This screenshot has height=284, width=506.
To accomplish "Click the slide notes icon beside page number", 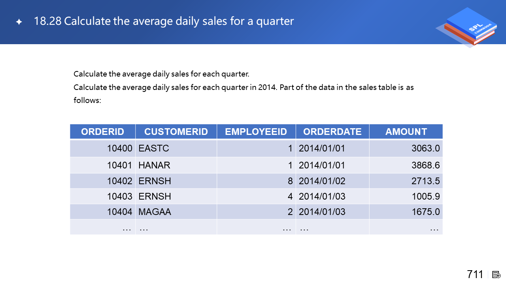I will [x=497, y=275].
